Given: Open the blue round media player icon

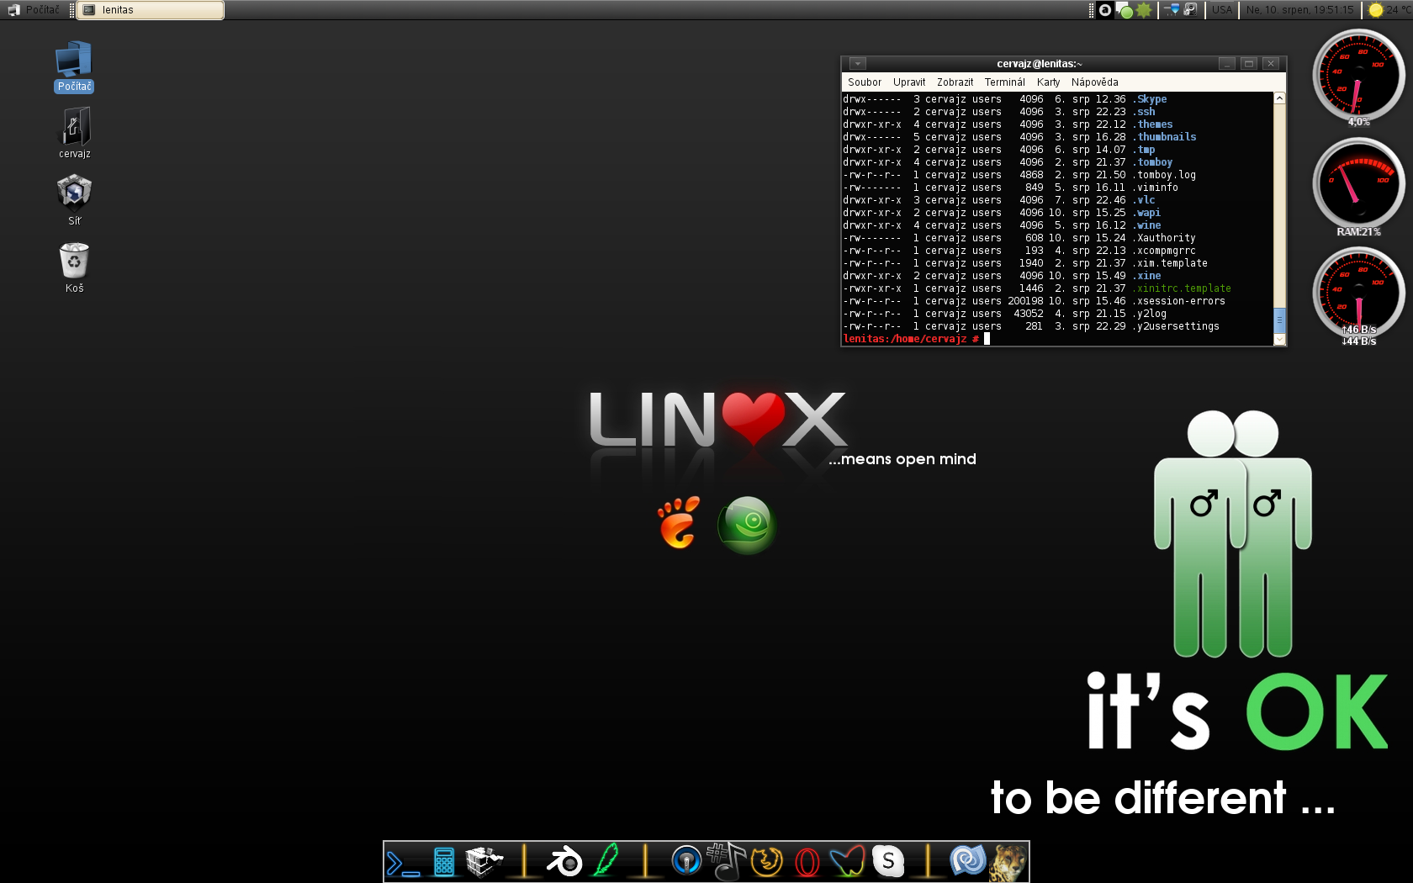Looking at the screenshot, I should tap(686, 861).
